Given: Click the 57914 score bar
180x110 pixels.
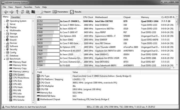Looking at the screenshot, I should [x=48, y=25].
